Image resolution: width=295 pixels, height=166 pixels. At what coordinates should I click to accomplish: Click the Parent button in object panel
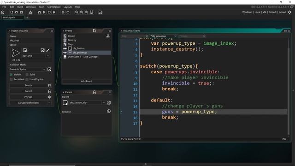pyautogui.click(x=28, y=91)
